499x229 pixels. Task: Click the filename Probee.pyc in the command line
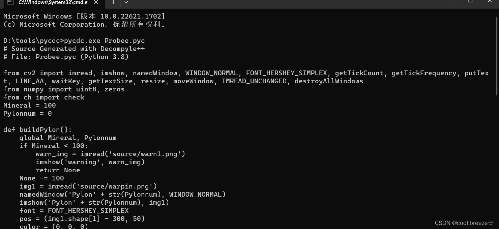[124, 40]
